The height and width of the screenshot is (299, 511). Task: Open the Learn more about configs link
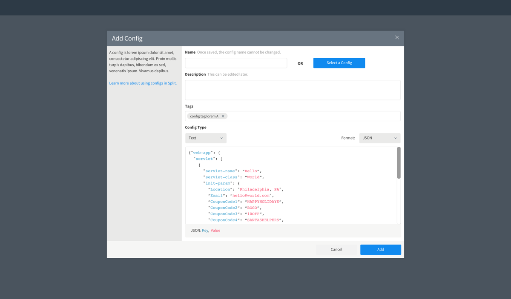pos(143,83)
